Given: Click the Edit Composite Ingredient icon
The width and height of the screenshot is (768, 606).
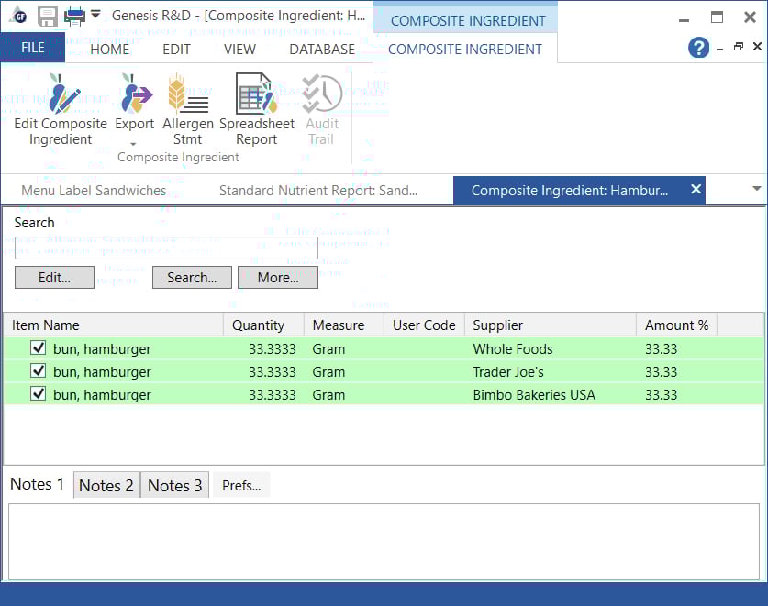Looking at the screenshot, I should click(62, 95).
